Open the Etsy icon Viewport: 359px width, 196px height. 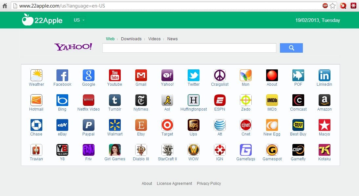point(141,125)
